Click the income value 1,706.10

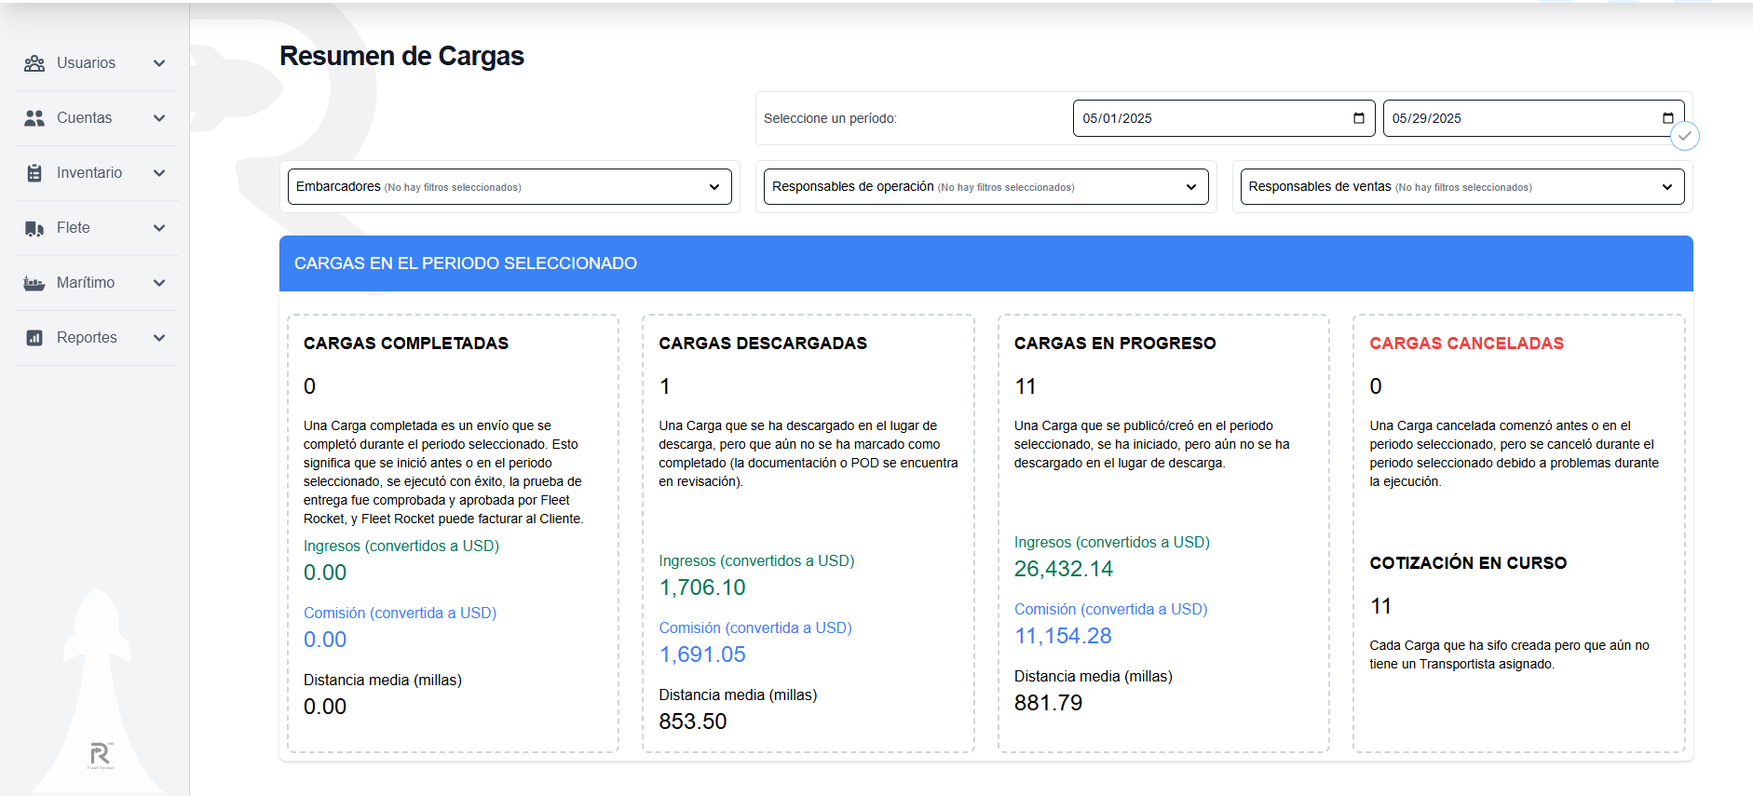pos(702,587)
